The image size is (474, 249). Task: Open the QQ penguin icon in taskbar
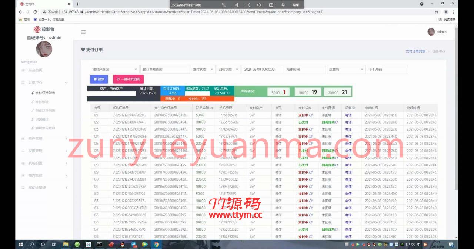123,245
